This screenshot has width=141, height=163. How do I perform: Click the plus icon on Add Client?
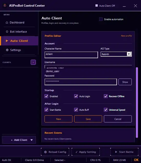(x=12, y=140)
